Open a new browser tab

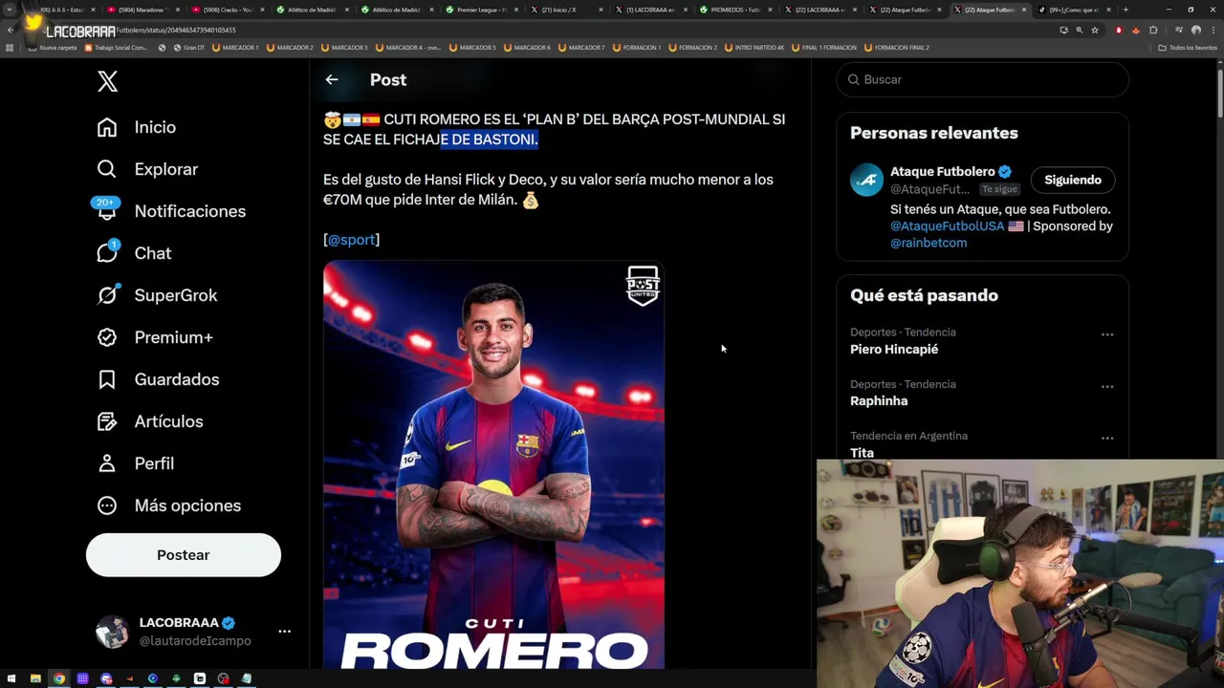[1126, 10]
